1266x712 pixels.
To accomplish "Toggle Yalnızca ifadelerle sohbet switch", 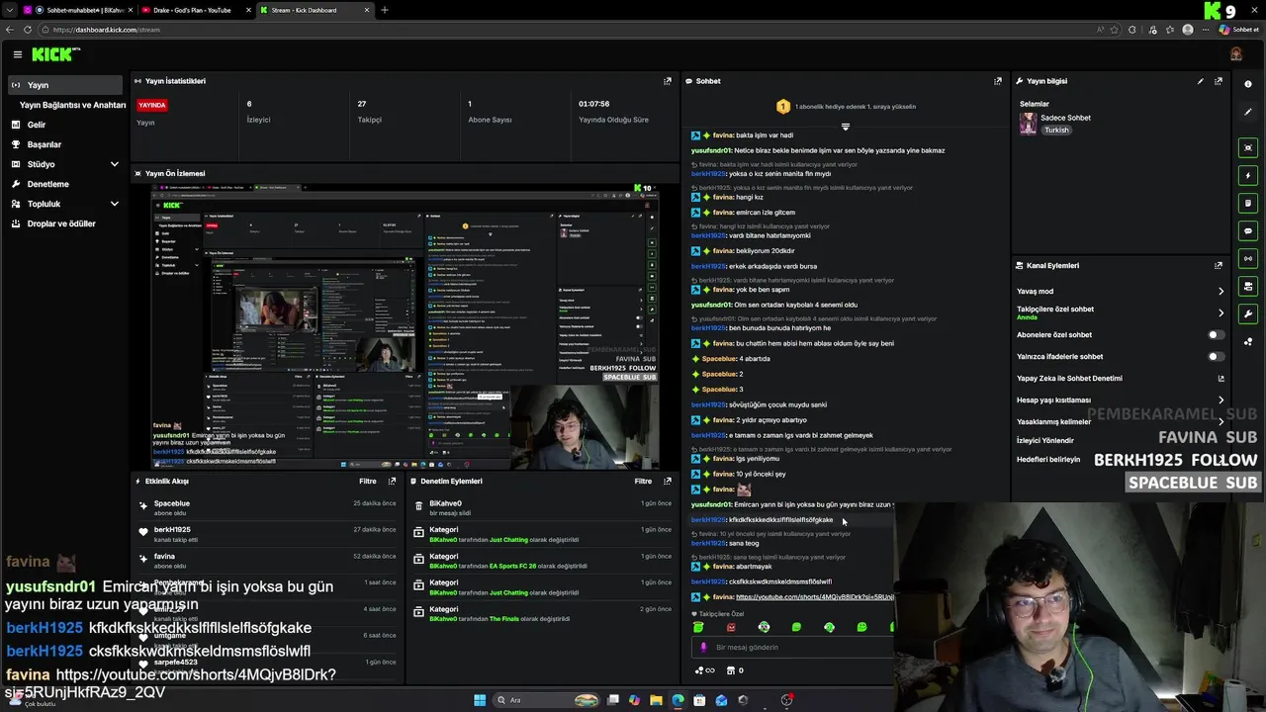I will click(x=1216, y=356).
